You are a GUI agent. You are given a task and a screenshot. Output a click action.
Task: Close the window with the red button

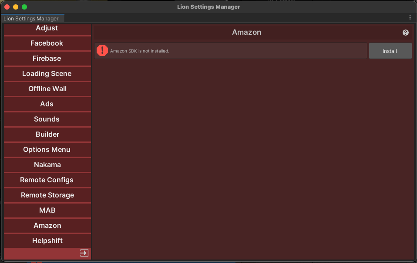tap(7, 7)
